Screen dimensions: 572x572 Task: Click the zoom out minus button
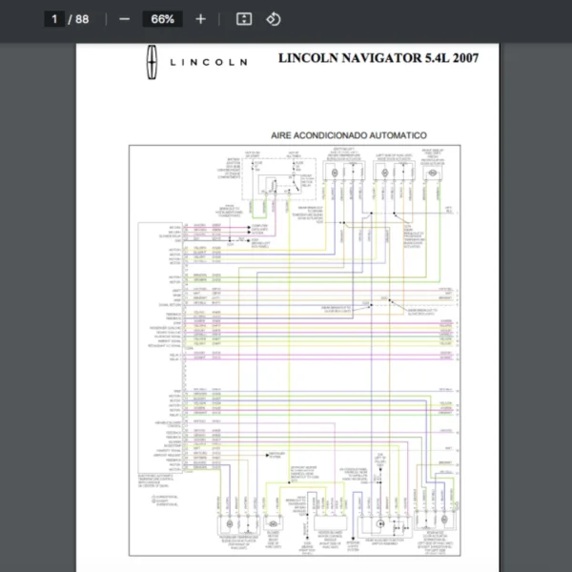point(124,19)
